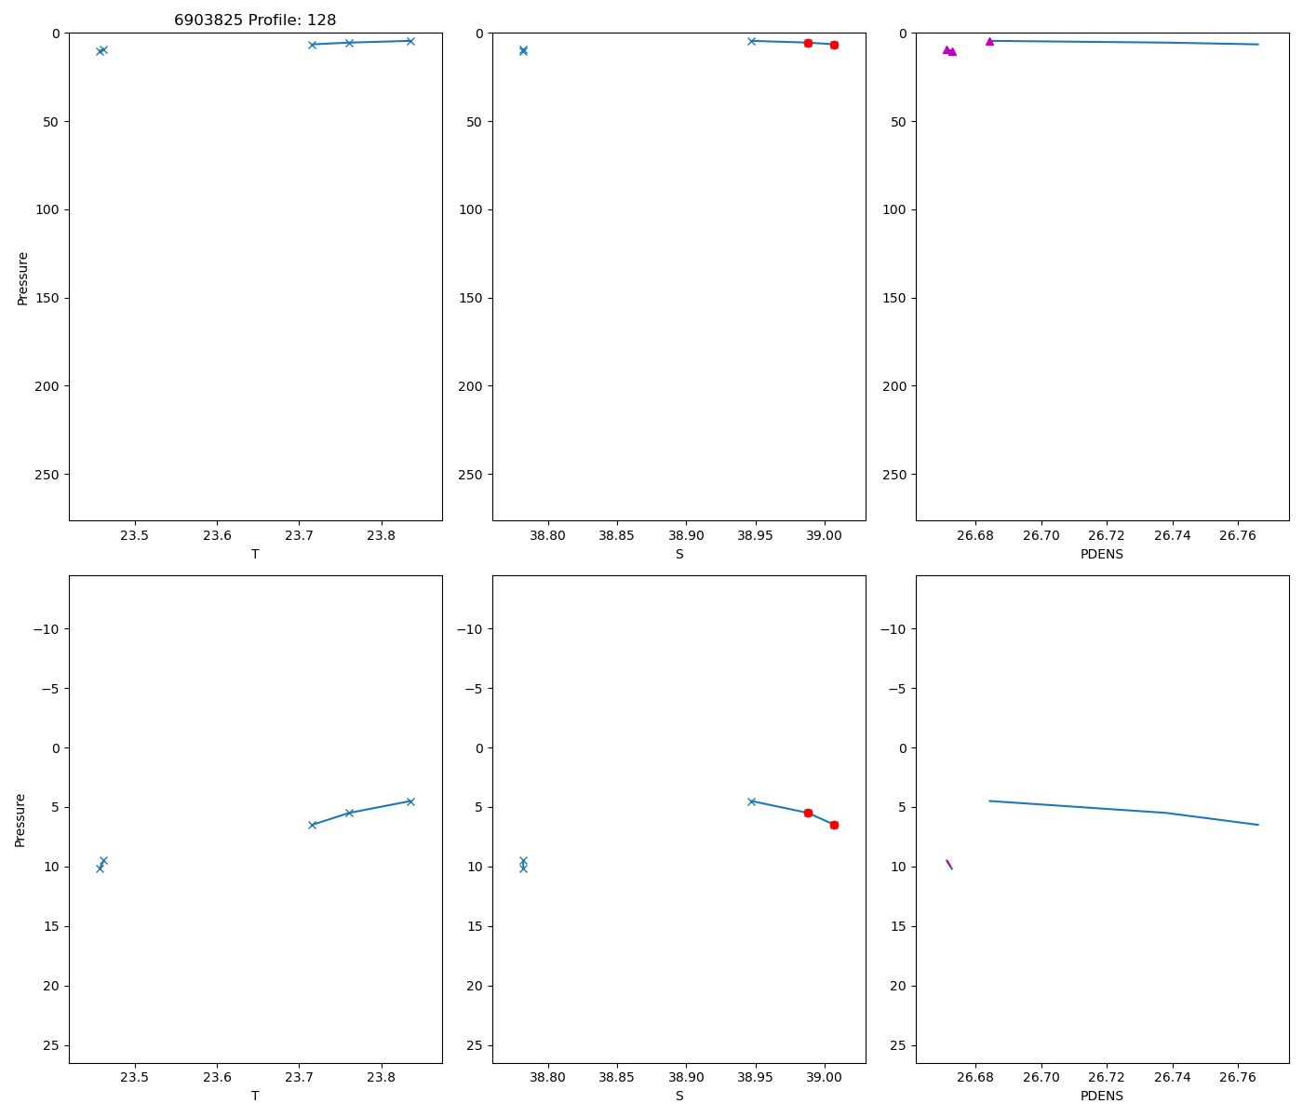Image resolution: width=1303 pixels, height=1117 pixels.
Task: Click the magenta triangle on top PDENS line start
Action: (x=989, y=41)
